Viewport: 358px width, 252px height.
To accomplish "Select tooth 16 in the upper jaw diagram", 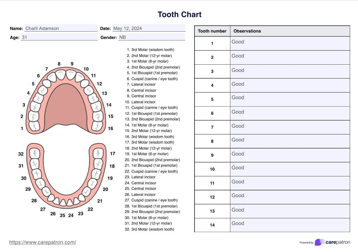I will click(x=98, y=126).
